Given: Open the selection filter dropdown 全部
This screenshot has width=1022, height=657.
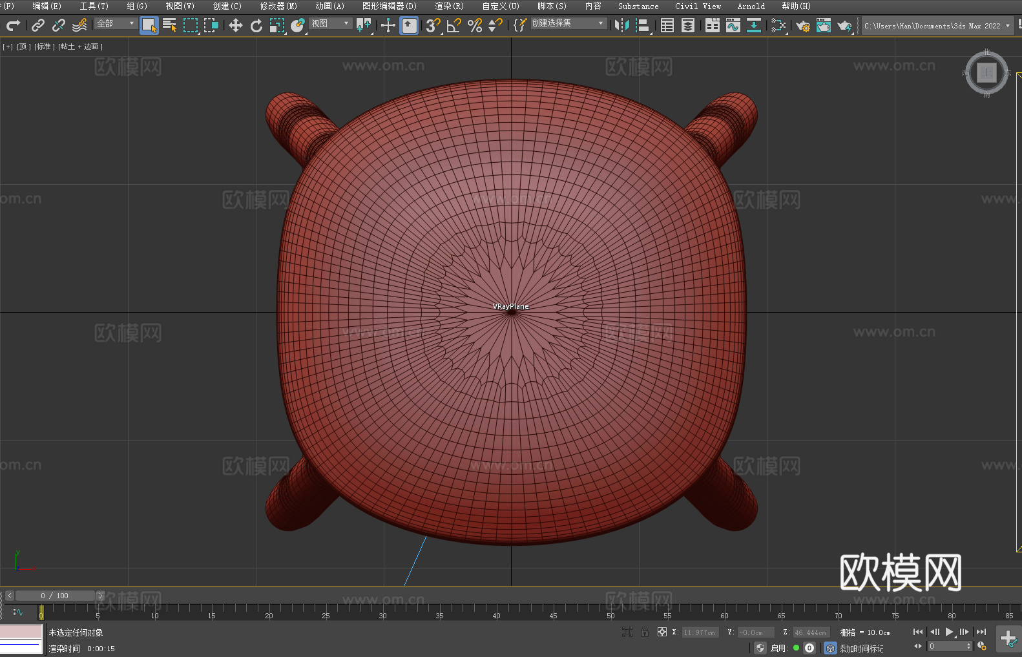Looking at the screenshot, I should [116, 24].
